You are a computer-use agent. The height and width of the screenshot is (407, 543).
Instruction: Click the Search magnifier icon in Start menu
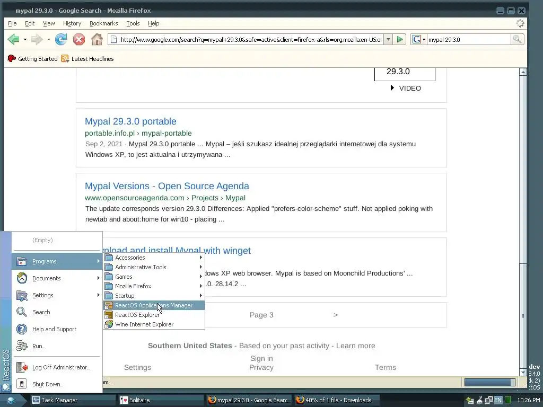click(22, 312)
